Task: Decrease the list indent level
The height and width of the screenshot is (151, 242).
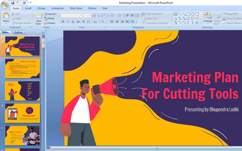Action: tap(127, 15)
